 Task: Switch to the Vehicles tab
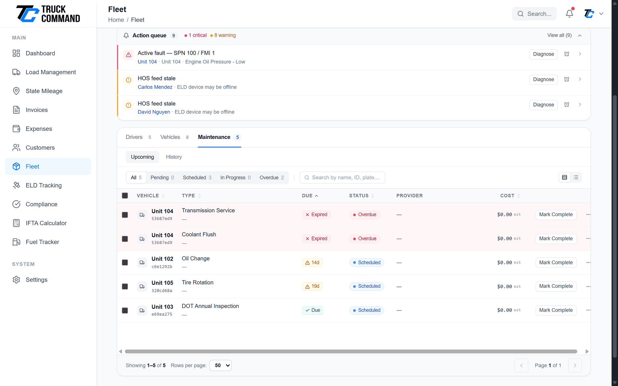(174, 137)
